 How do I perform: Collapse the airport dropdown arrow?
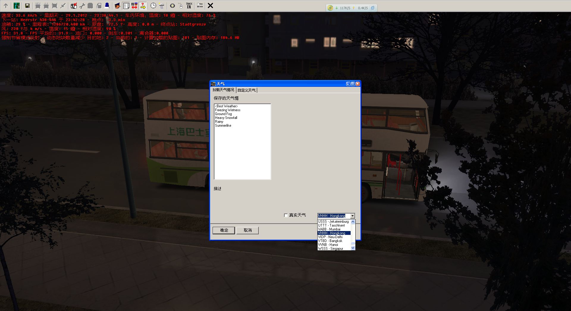pos(352,216)
